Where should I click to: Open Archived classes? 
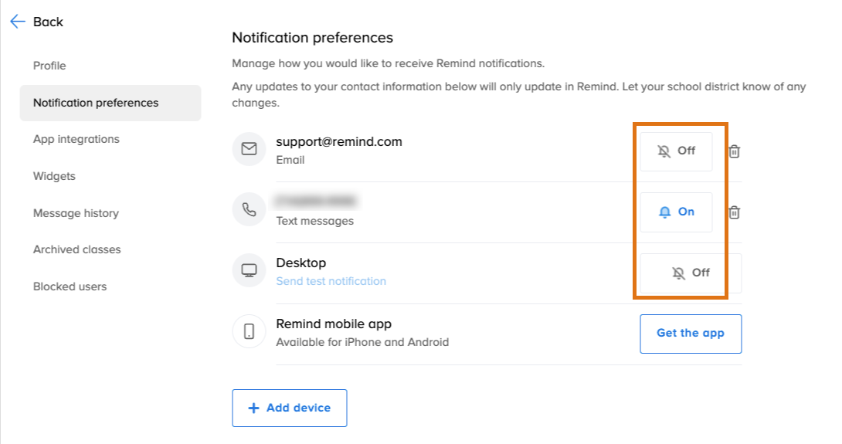77,249
